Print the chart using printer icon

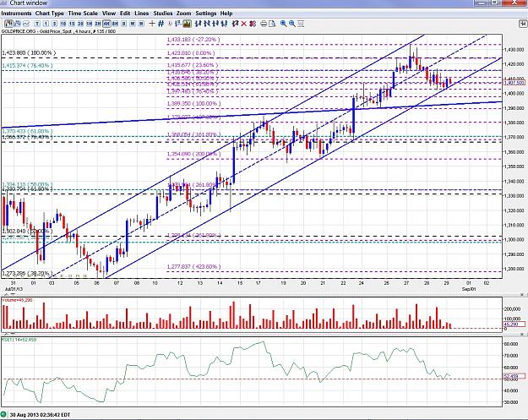click(x=264, y=24)
